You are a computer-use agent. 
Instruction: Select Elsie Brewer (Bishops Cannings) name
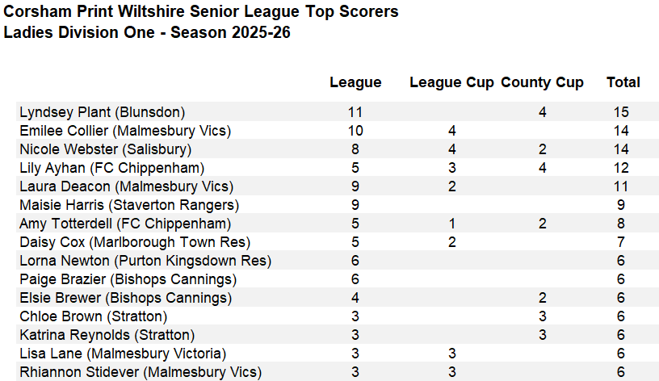(x=125, y=298)
